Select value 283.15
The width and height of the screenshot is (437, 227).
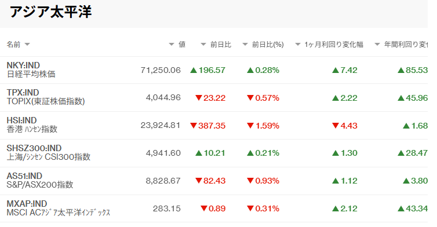[167, 208]
